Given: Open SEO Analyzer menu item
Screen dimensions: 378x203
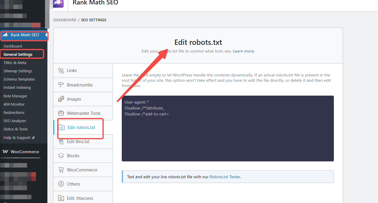Looking at the screenshot, I should pos(15,121).
